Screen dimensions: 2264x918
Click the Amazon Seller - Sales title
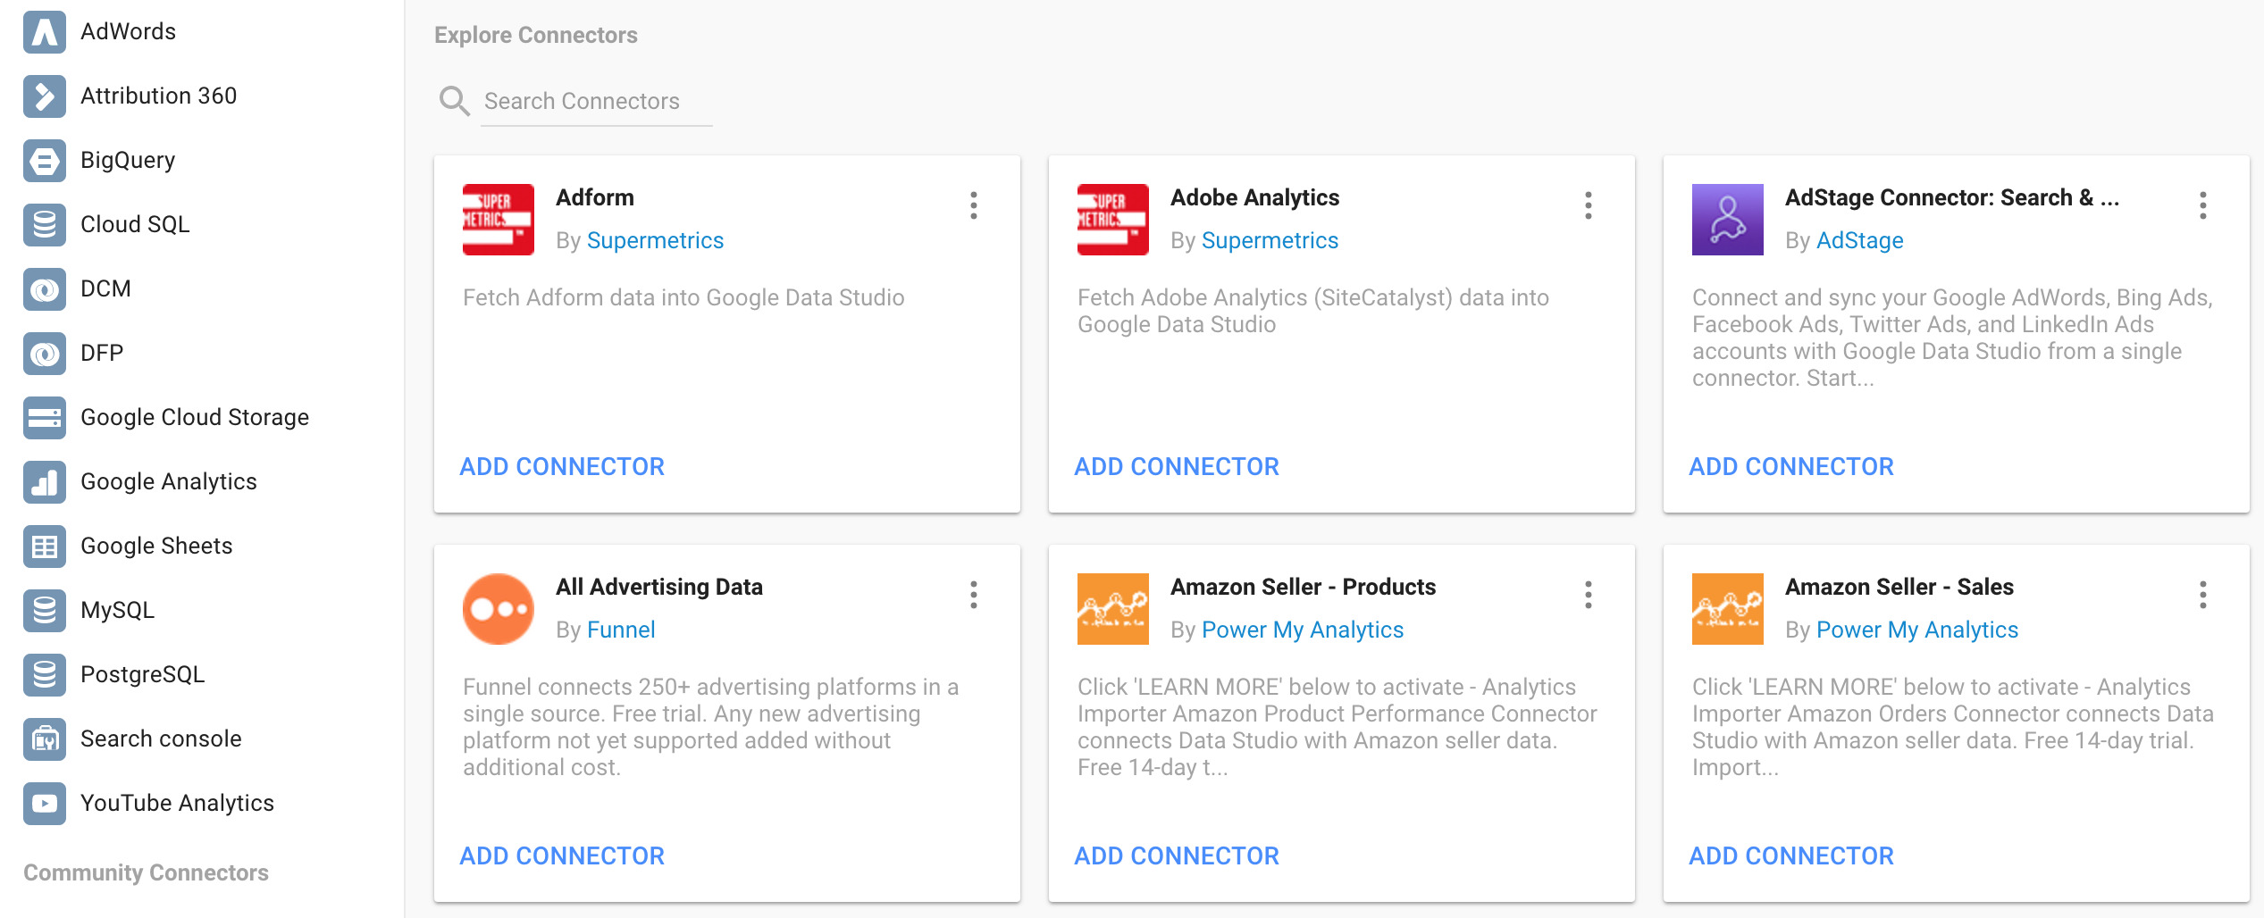coord(1899,587)
